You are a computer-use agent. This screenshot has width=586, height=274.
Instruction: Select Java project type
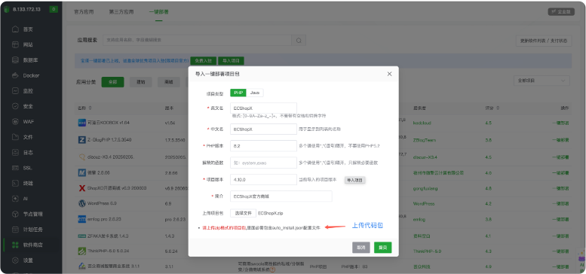tap(254, 93)
